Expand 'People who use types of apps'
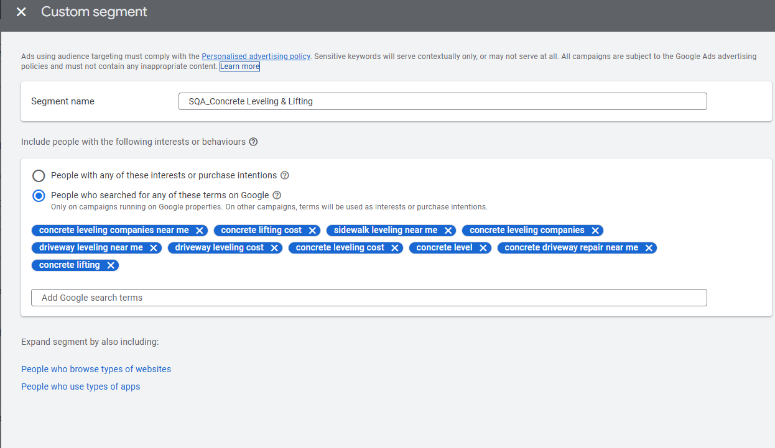The width and height of the screenshot is (775, 448). pyautogui.click(x=81, y=386)
